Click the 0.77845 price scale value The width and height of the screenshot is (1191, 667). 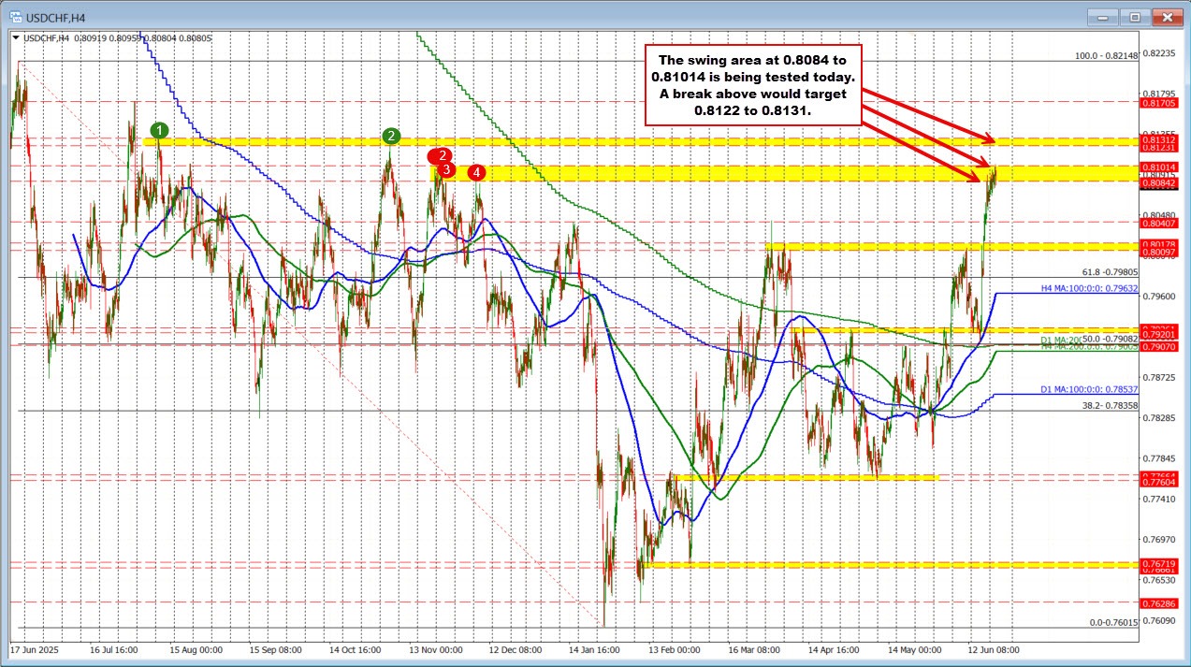[x=1157, y=458]
